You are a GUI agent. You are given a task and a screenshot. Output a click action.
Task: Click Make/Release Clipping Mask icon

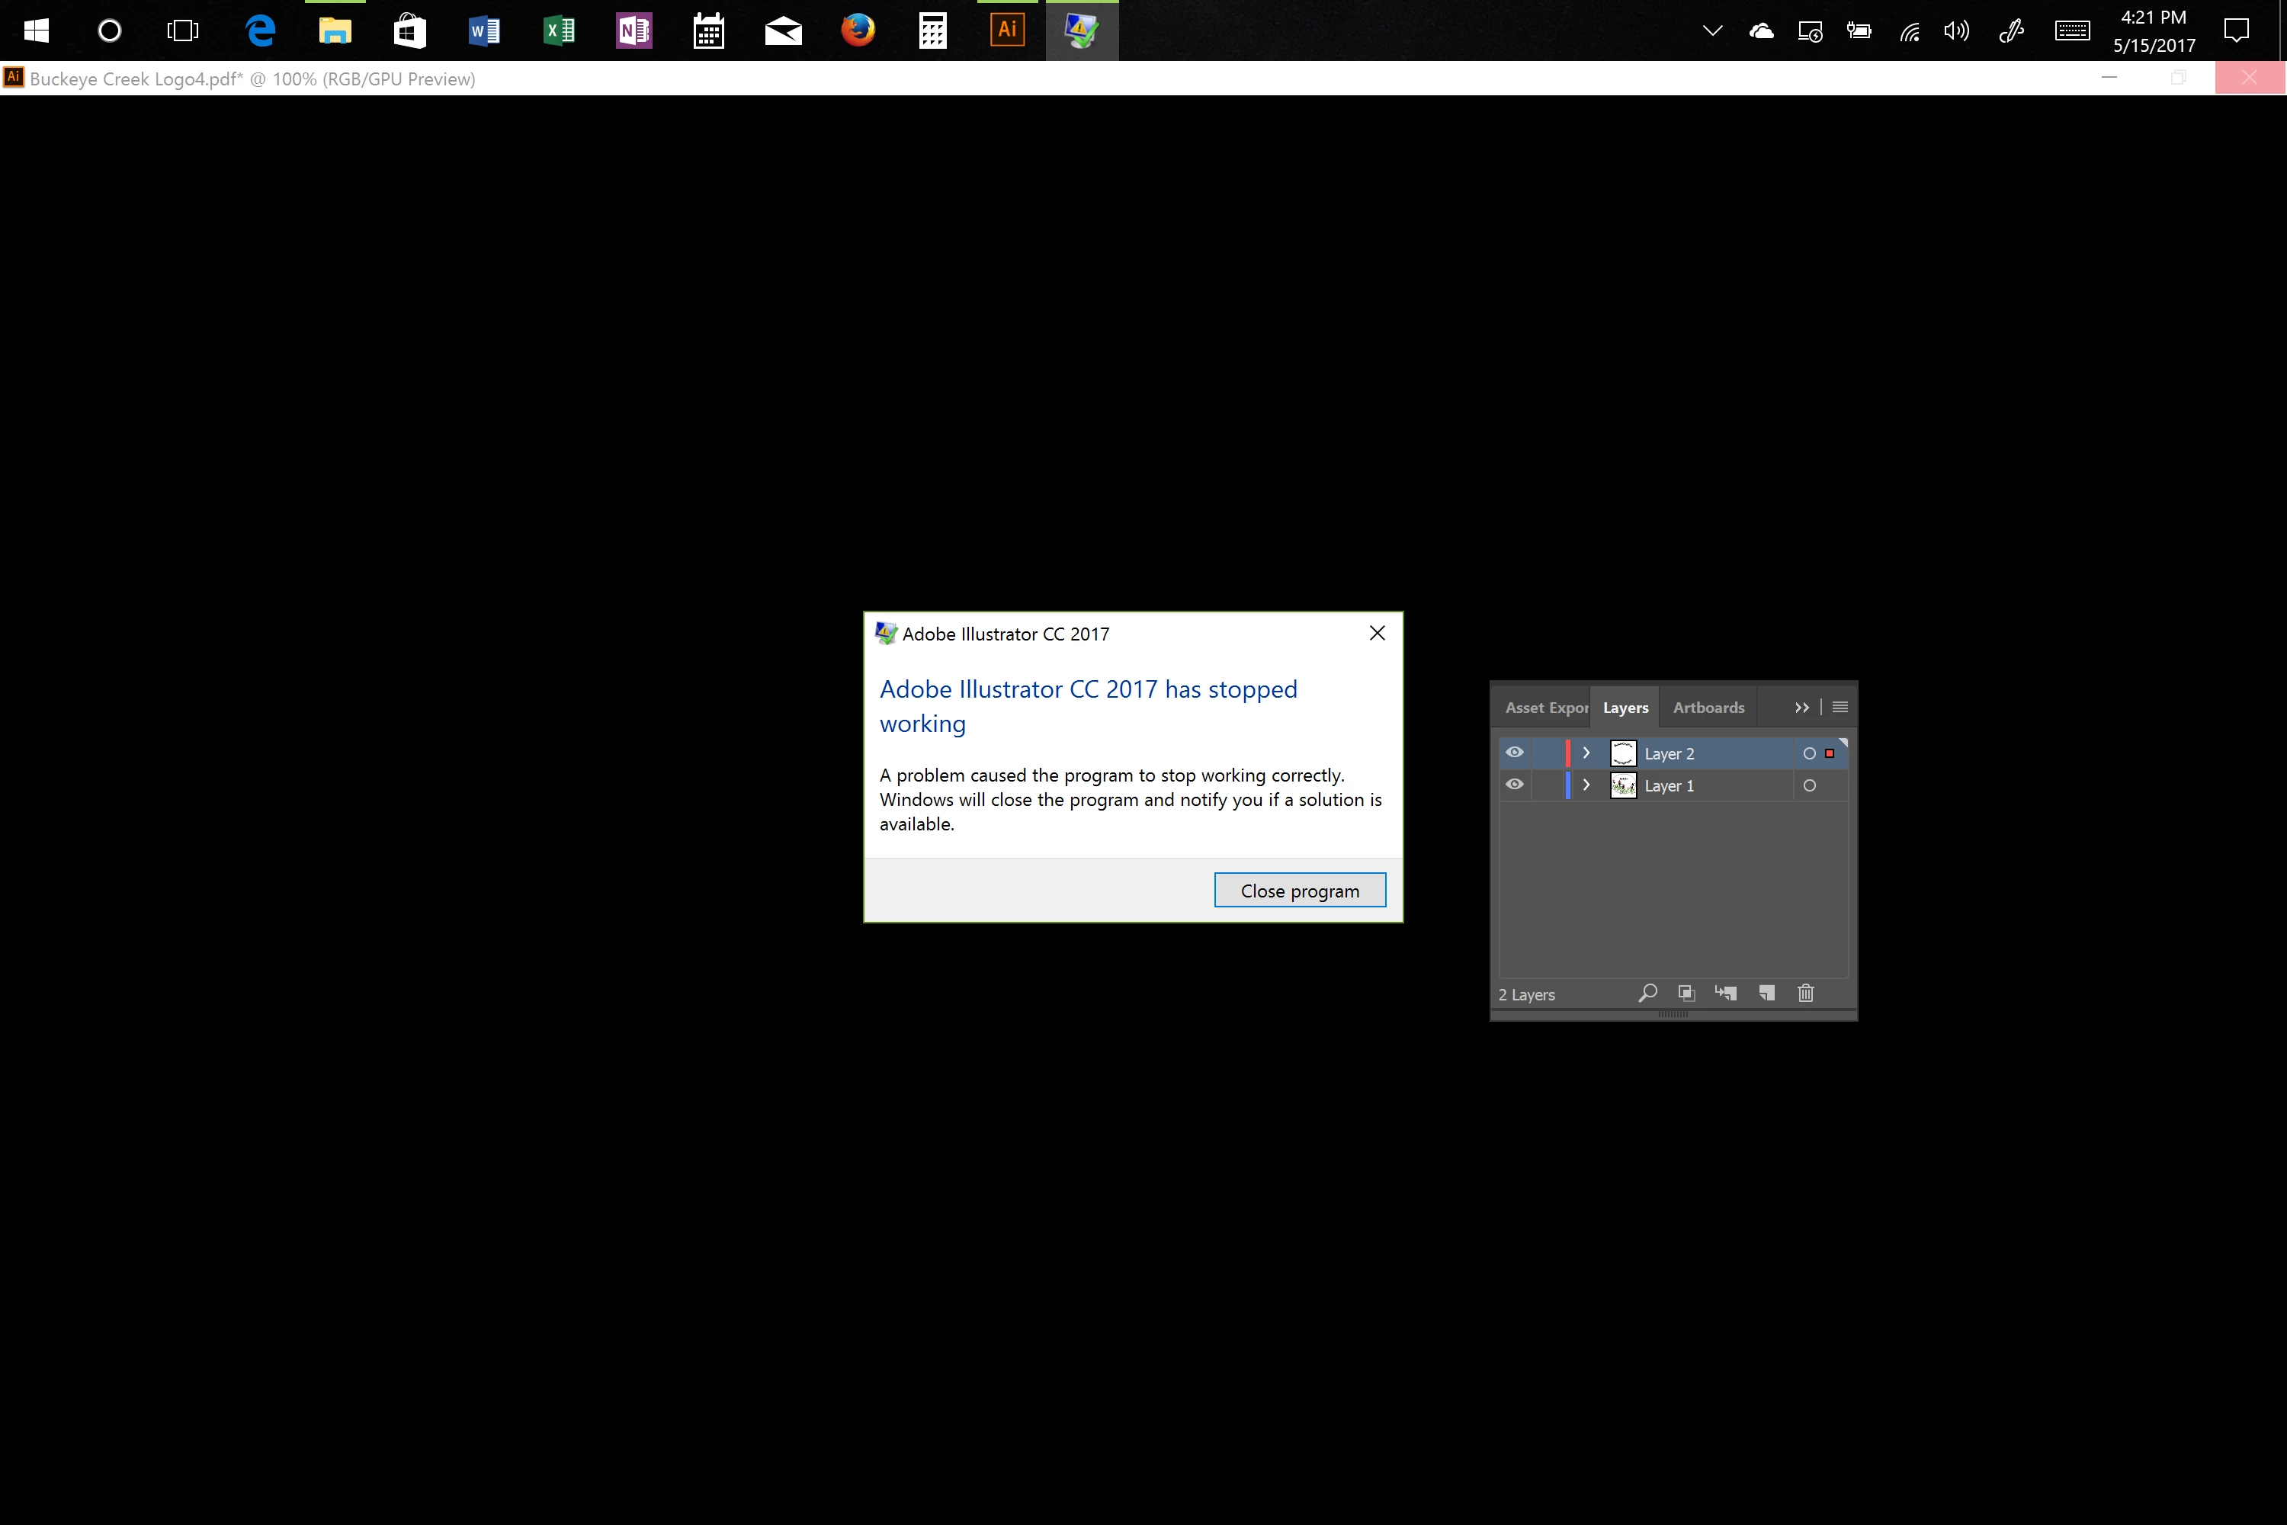click(x=1686, y=993)
